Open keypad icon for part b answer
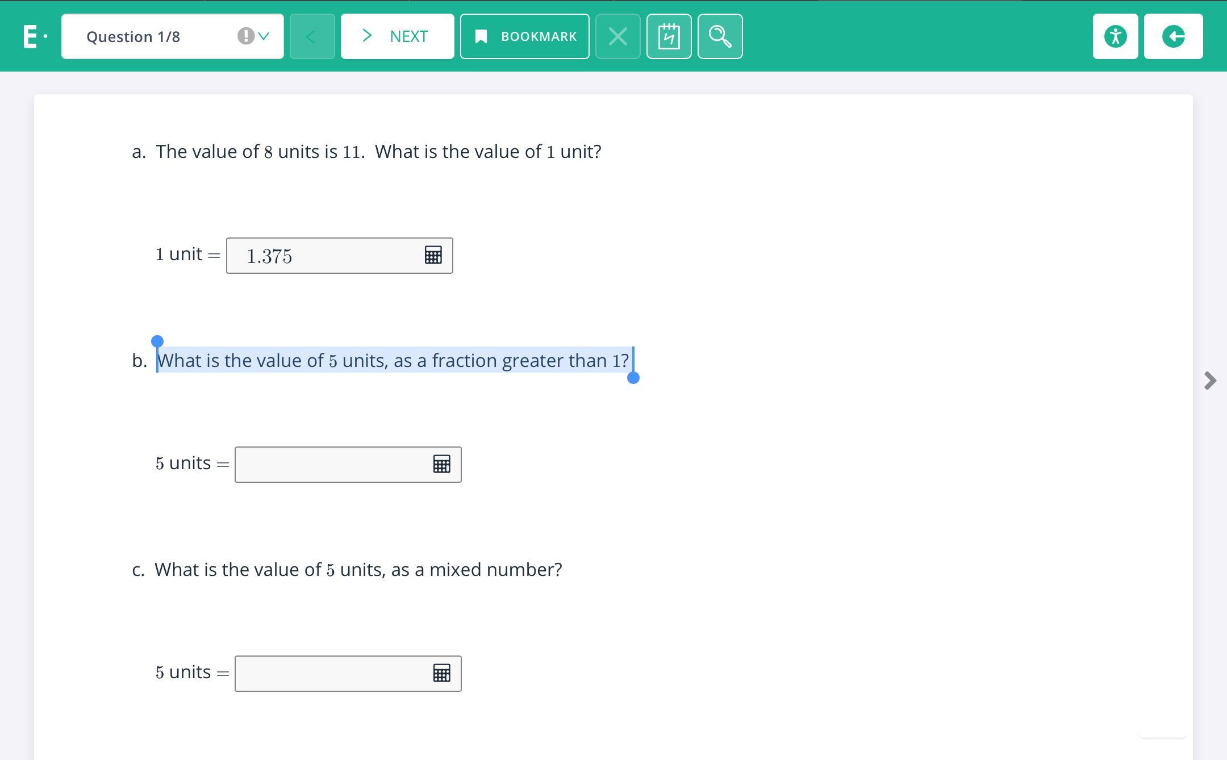This screenshot has width=1227, height=760. point(441,464)
